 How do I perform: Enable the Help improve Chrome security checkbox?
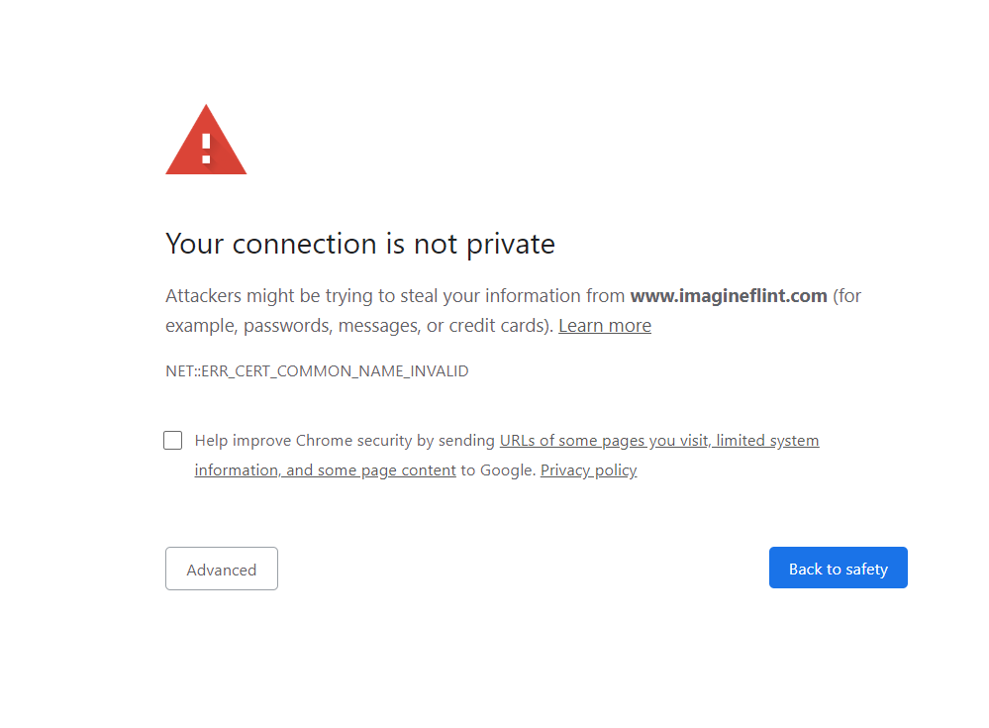click(x=173, y=441)
